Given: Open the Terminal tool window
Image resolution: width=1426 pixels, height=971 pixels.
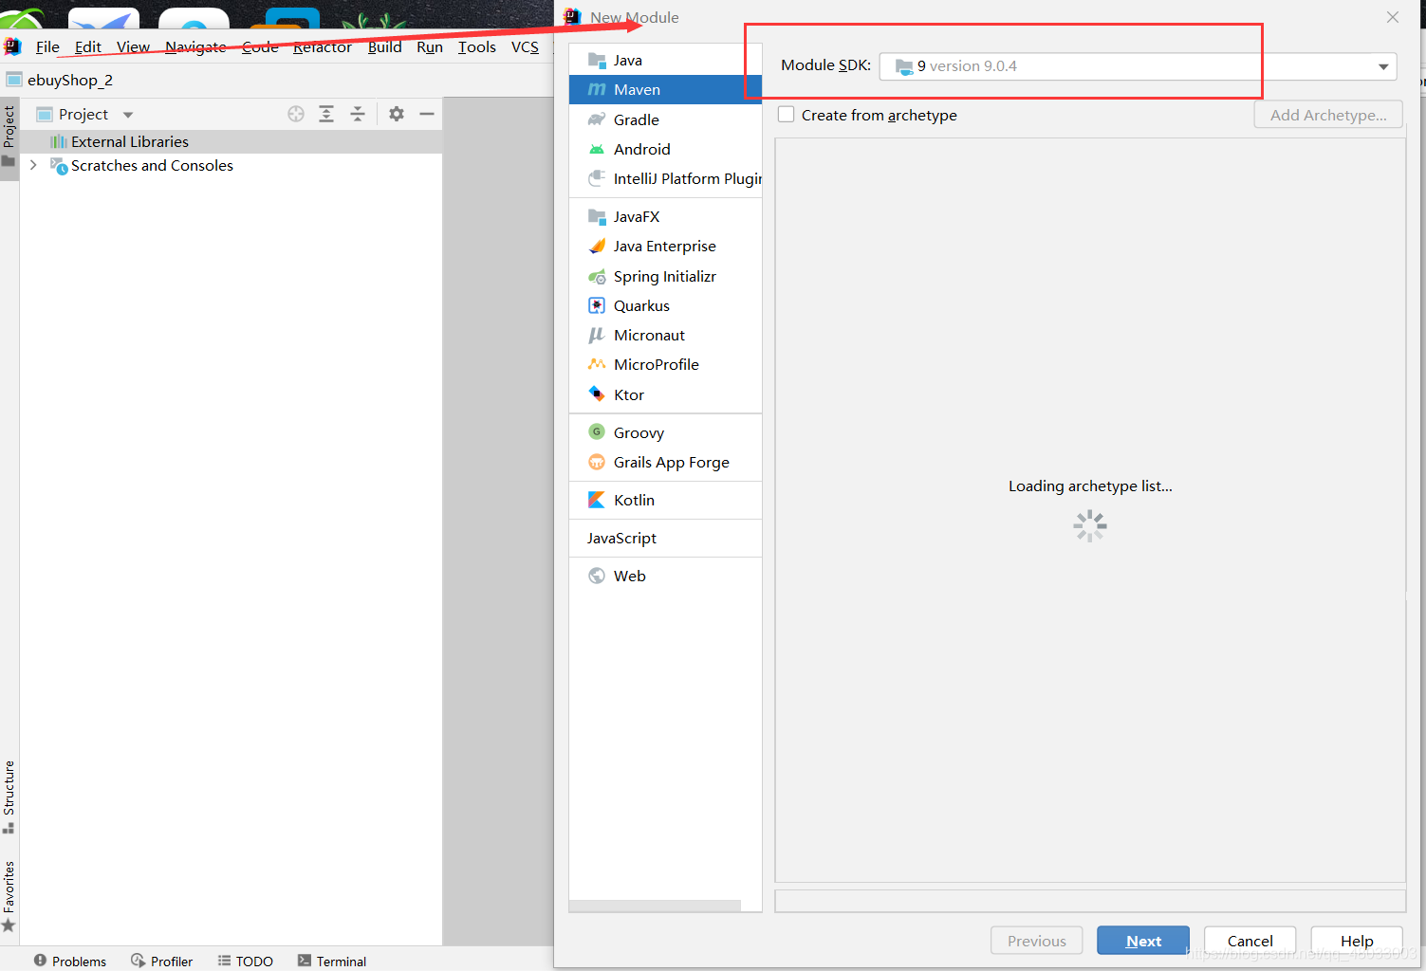Looking at the screenshot, I should 332,961.
